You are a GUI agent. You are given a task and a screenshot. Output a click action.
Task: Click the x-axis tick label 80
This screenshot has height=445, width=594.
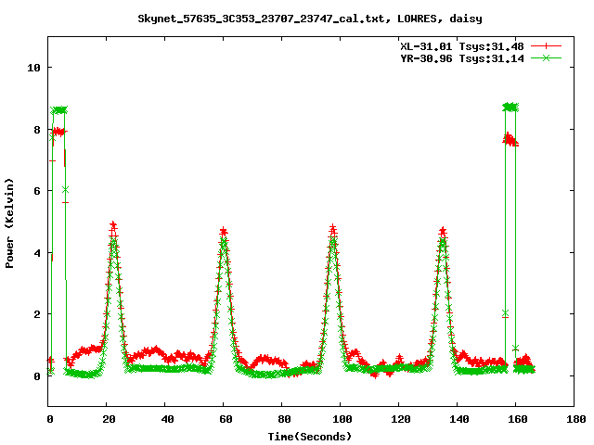click(x=284, y=419)
